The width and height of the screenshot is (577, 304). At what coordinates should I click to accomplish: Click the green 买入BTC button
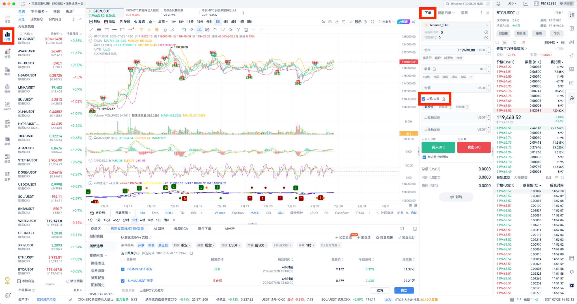click(438, 147)
